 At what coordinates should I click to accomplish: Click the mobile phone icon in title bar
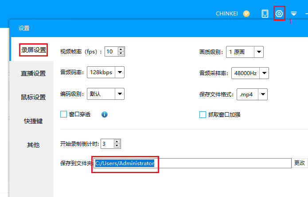point(265,14)
